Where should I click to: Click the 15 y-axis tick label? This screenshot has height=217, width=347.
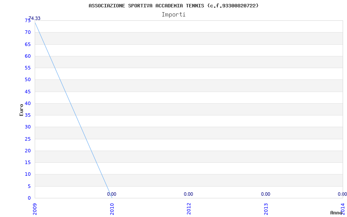click(28, 162)
